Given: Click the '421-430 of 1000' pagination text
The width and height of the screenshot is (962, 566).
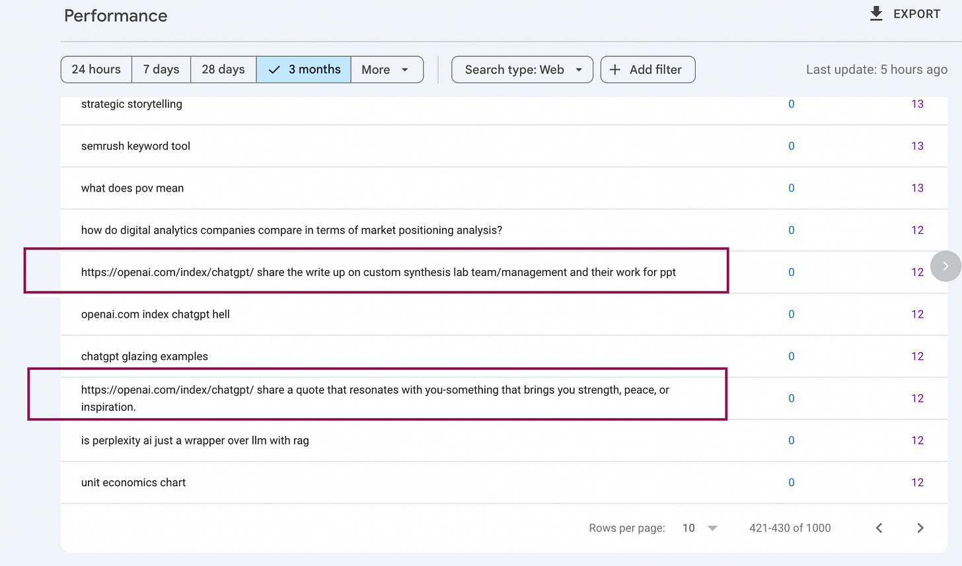Looking at the screenshot, I should tap(790, 528).
